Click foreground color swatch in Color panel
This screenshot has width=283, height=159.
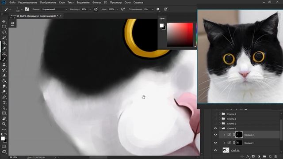pyautogui.click(x=161, y=26)
